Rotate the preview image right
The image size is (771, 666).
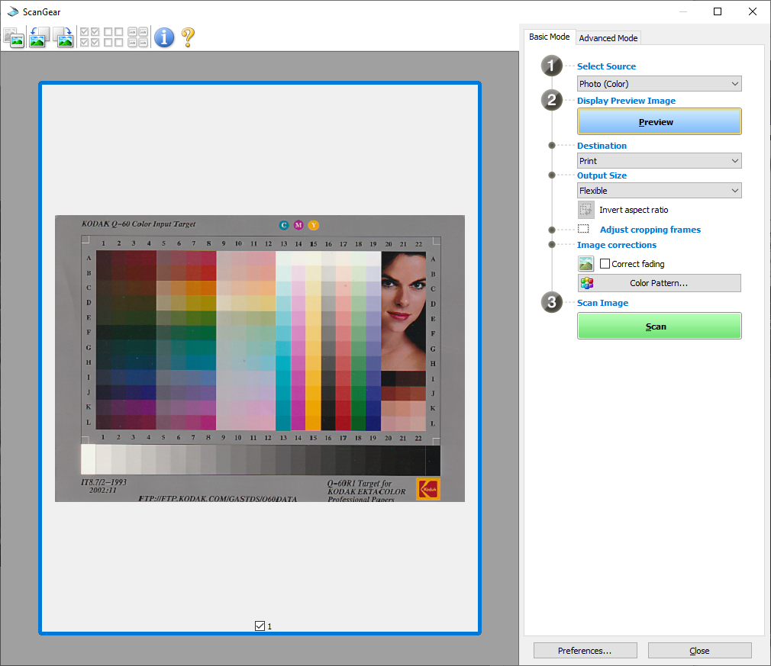pyautogui.click(x=64, y=37)
